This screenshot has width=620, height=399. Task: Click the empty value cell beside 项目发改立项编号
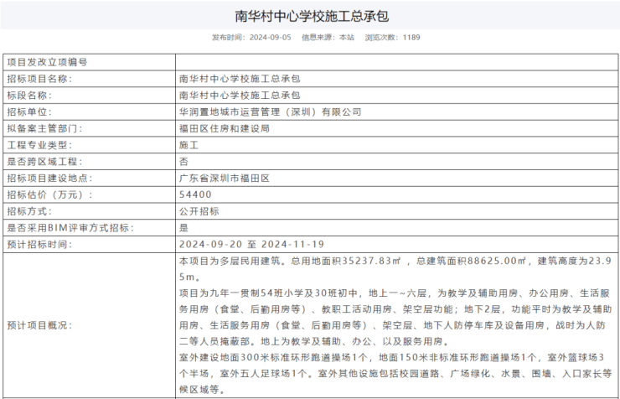[x=395, y=62]
